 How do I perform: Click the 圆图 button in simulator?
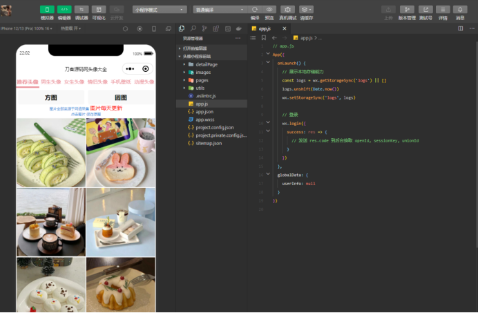121,97
